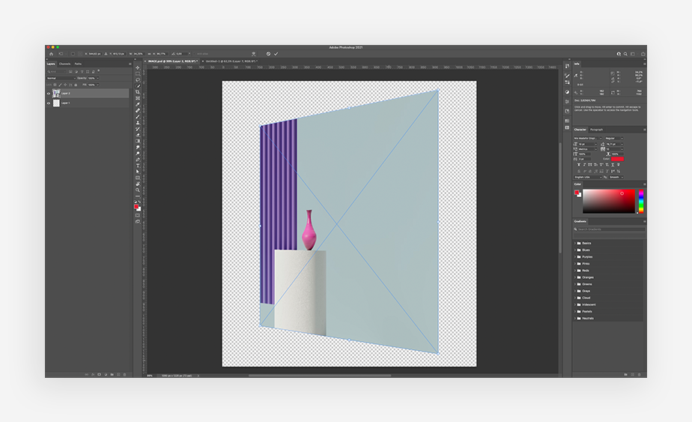The image size is (692, 422).
Task: Cancel the transform with the cancel icon
Action: pyautogui.click(x=268, y=54)
